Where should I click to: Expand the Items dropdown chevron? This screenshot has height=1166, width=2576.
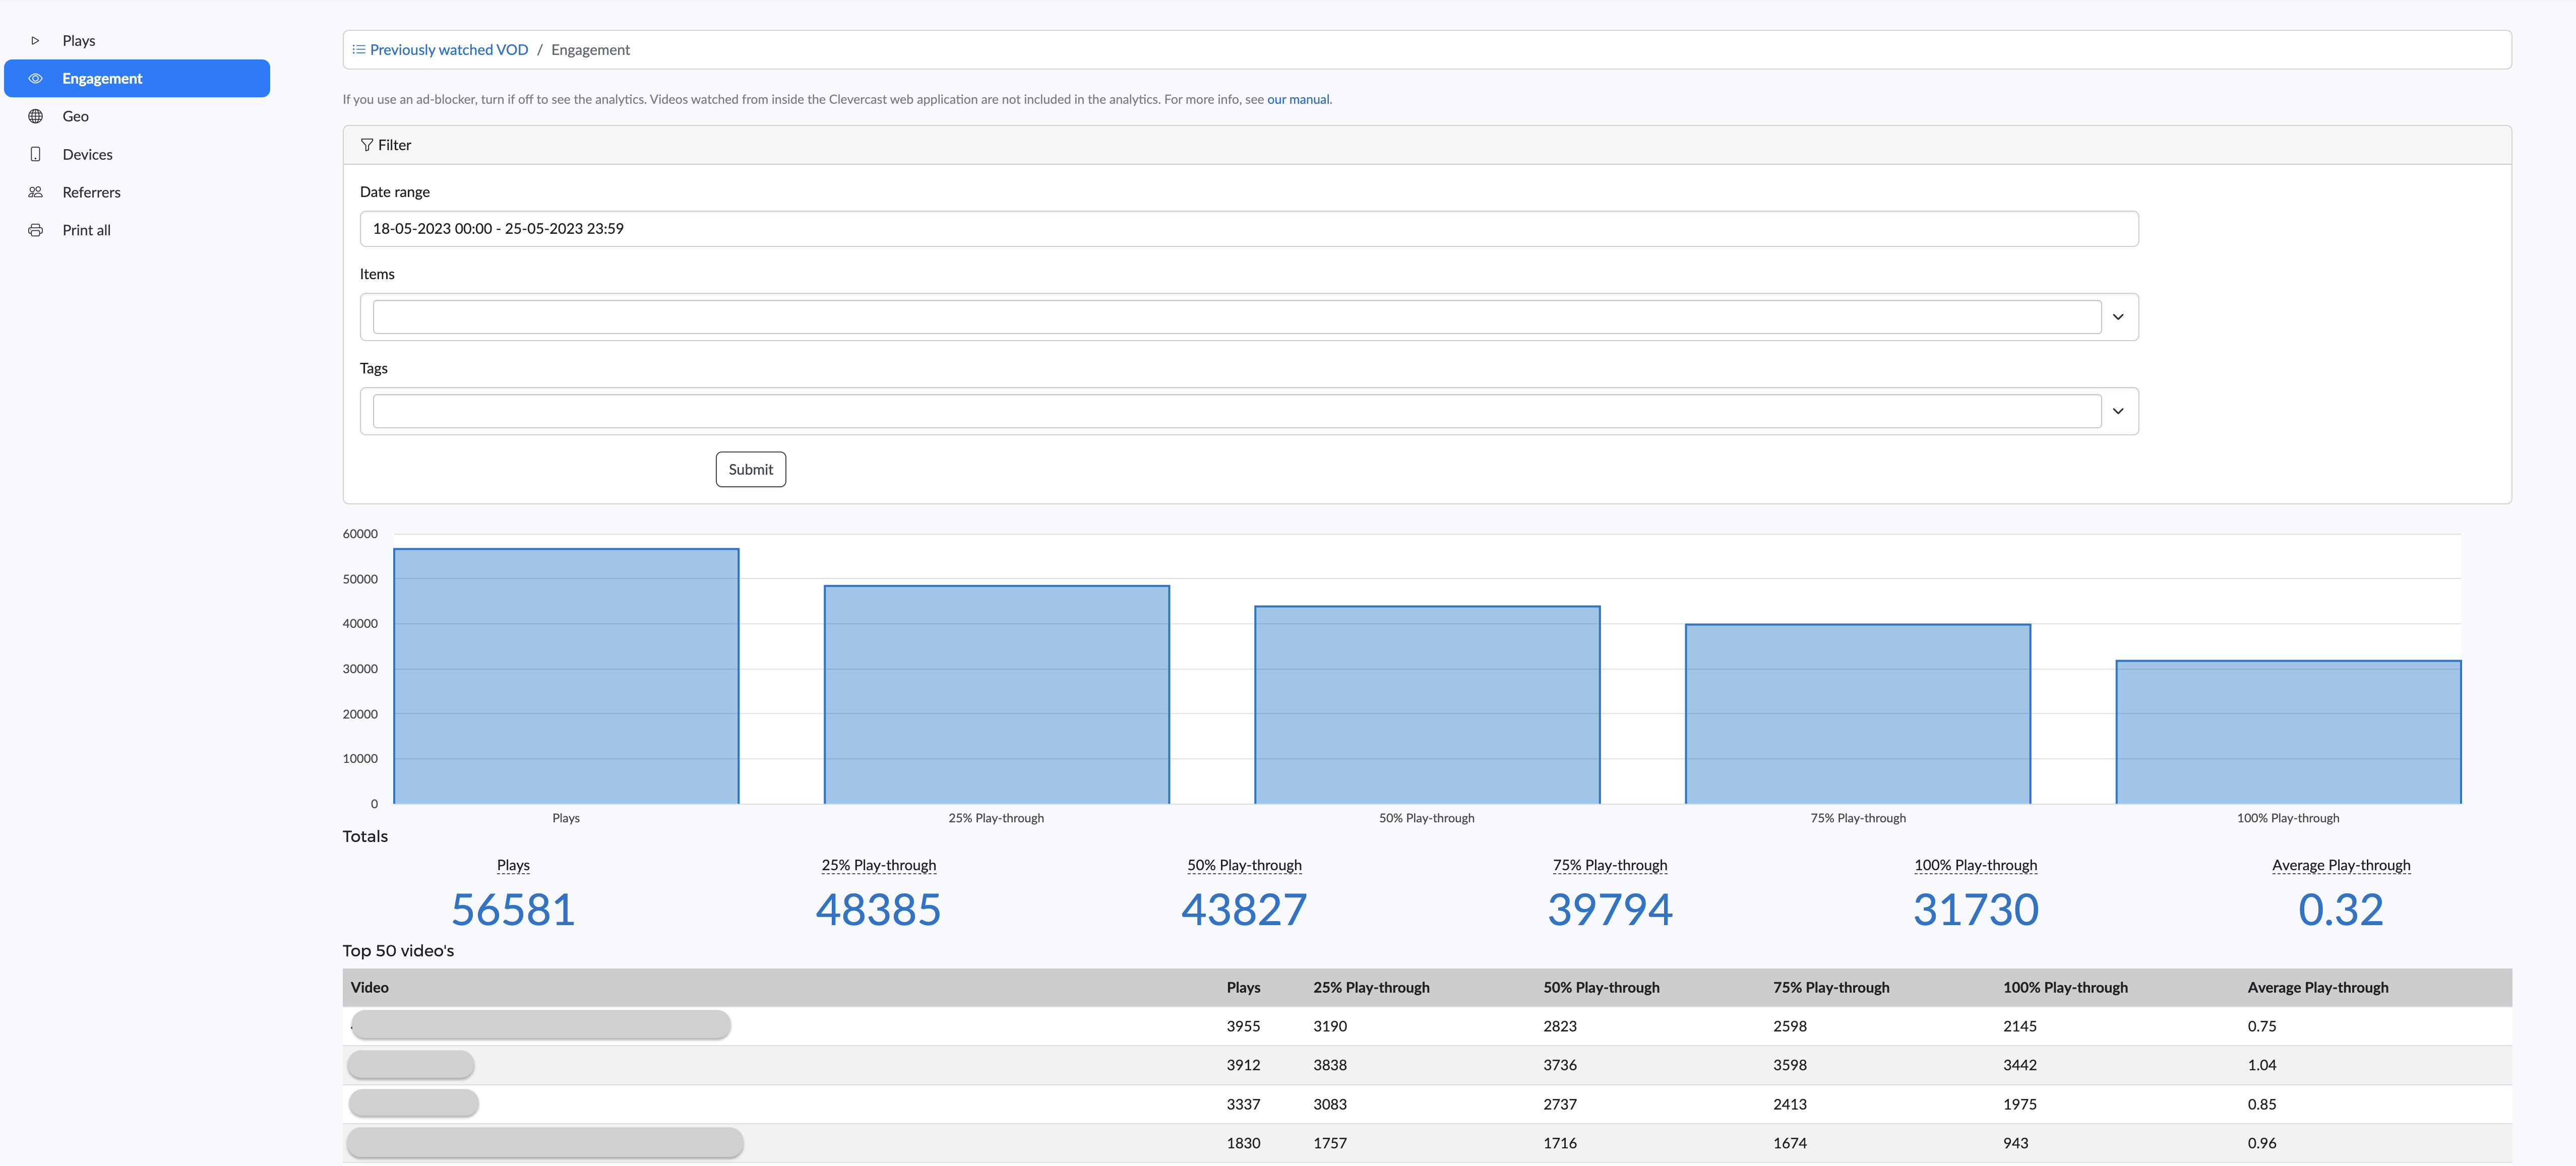2118,318
